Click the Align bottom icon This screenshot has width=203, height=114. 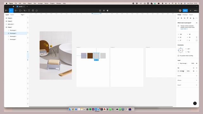(193, 18)
